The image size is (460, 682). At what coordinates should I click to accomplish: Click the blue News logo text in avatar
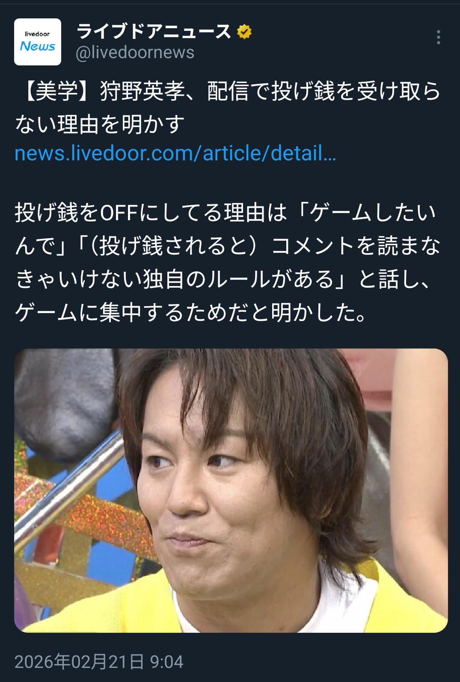[x=38, y=46]
